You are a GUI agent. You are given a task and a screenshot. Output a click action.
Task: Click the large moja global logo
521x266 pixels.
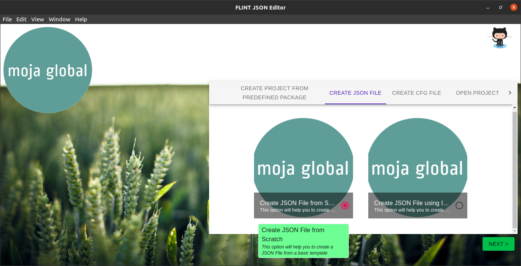click(48, 70)
